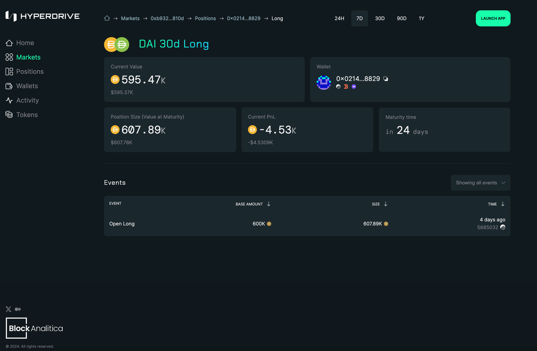Image resolution: width=537 pixels, height=351 pixels.
Task: Open the Medium social link icon
Action: click(x=18, y=309)
